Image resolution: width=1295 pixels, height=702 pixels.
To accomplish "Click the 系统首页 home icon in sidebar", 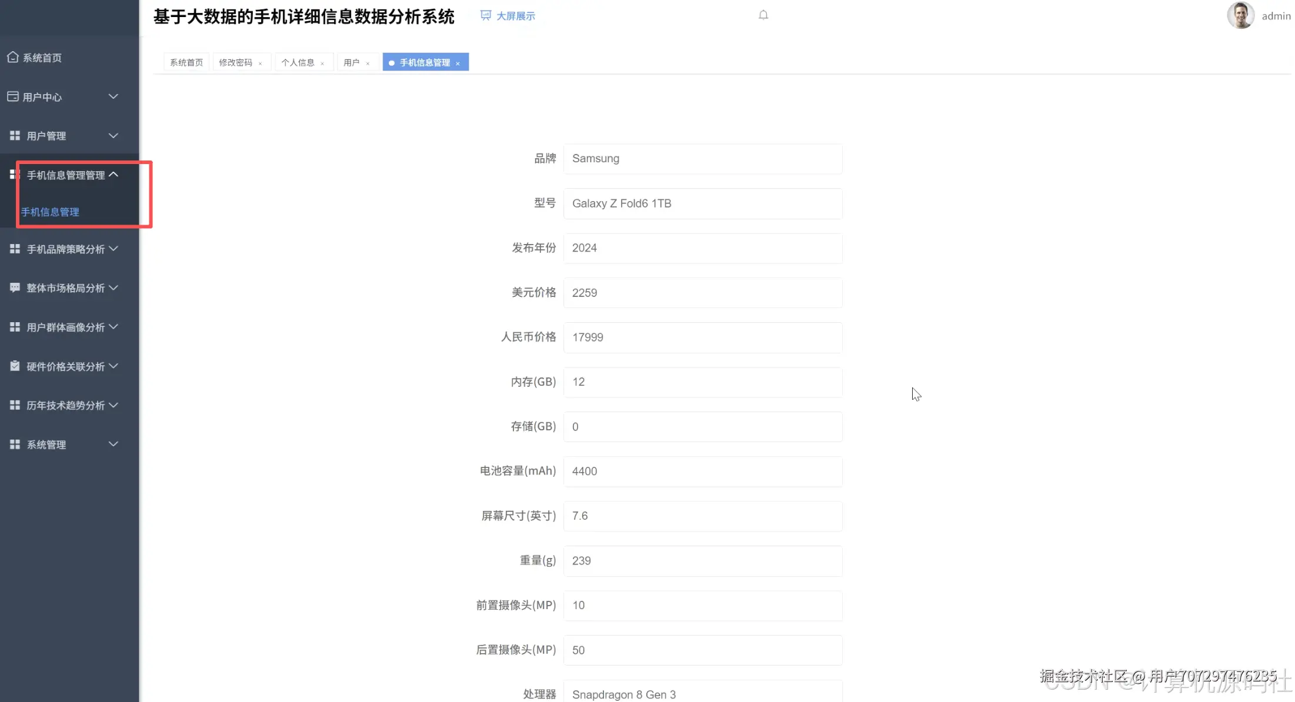I will (13, 57).
